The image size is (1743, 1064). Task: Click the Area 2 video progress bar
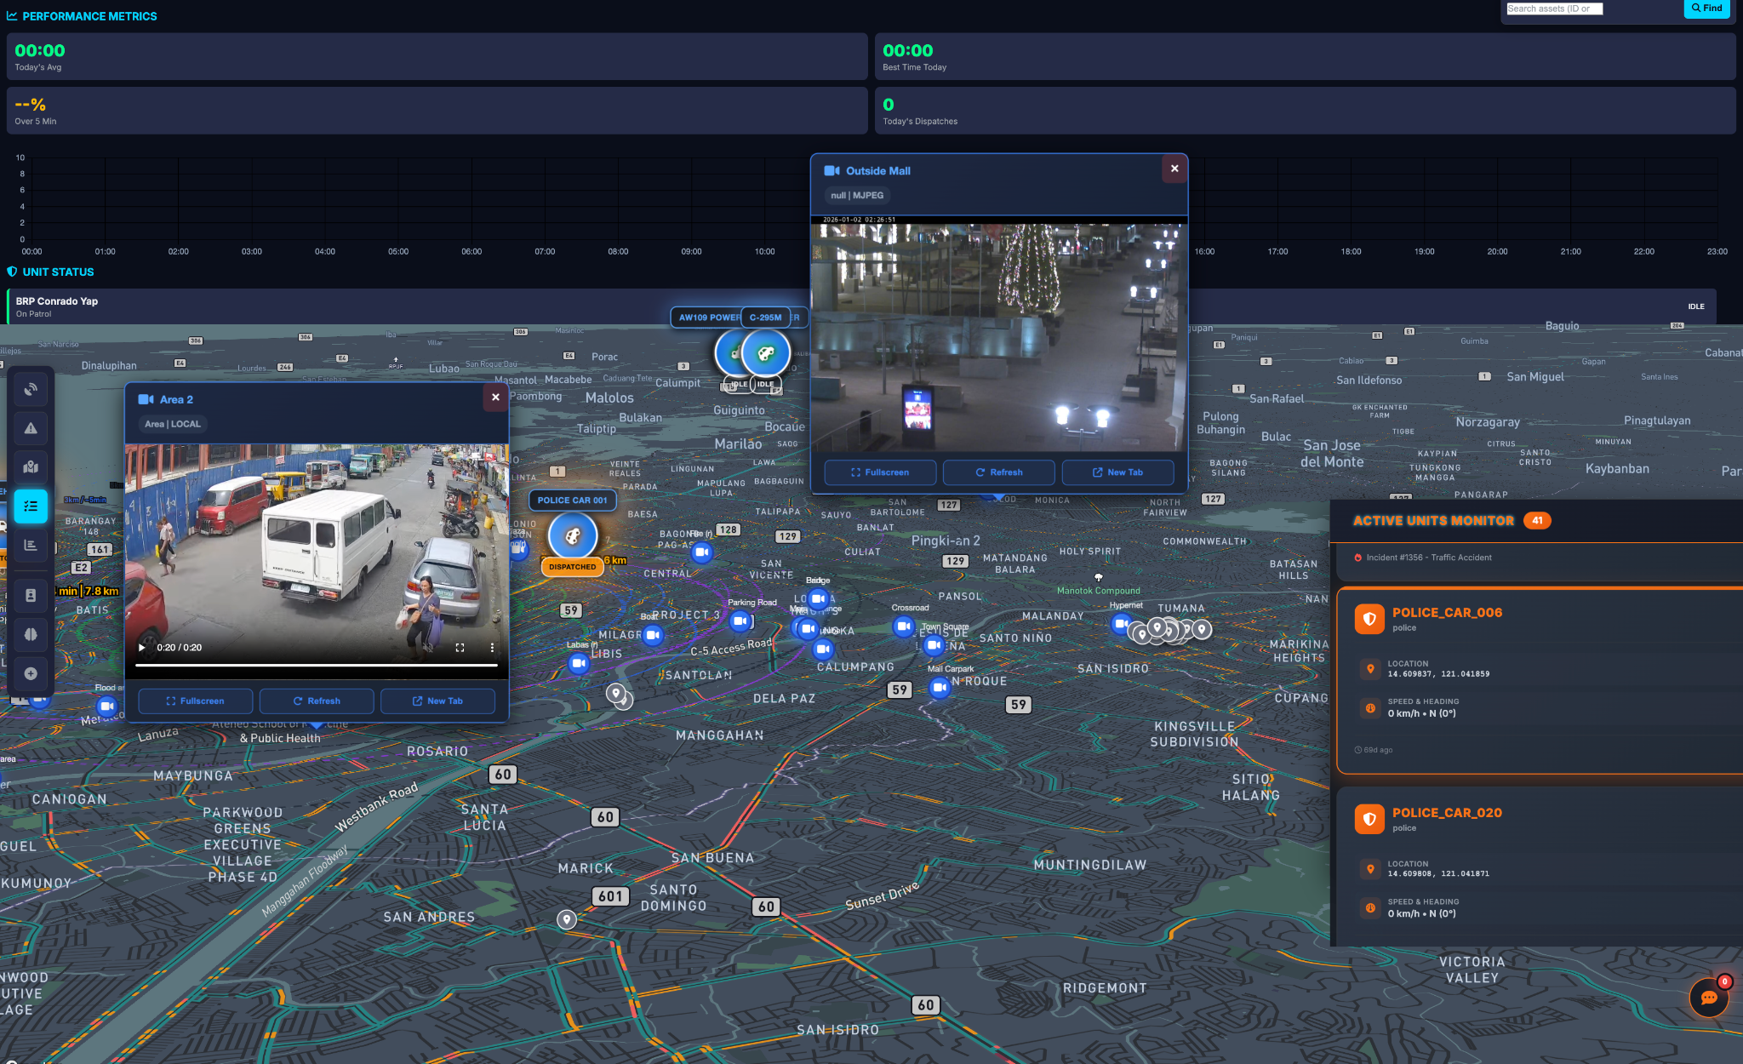[316, 665]
